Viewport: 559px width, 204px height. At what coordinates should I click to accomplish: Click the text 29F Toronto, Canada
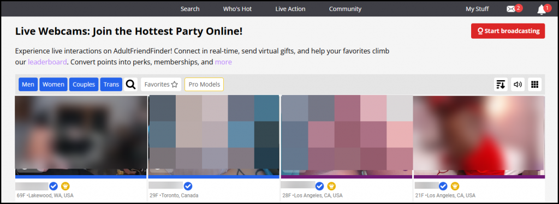tap(174, 195)
